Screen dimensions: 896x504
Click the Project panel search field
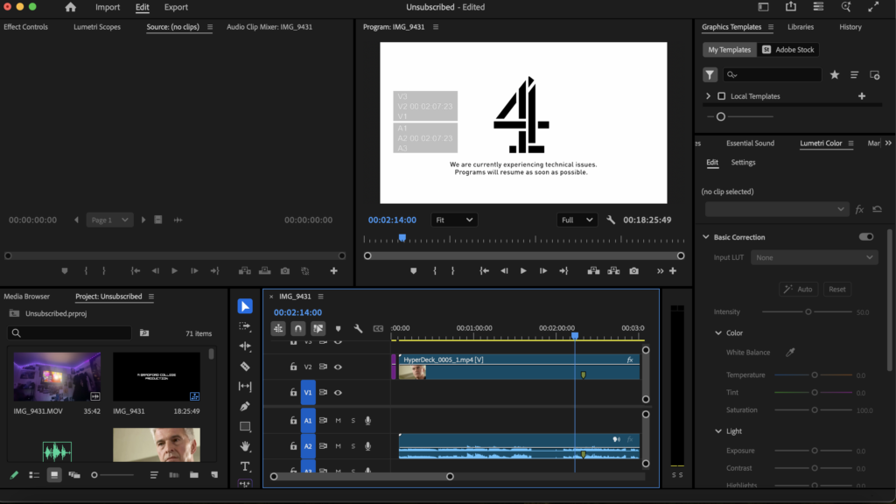click(70, 333)
